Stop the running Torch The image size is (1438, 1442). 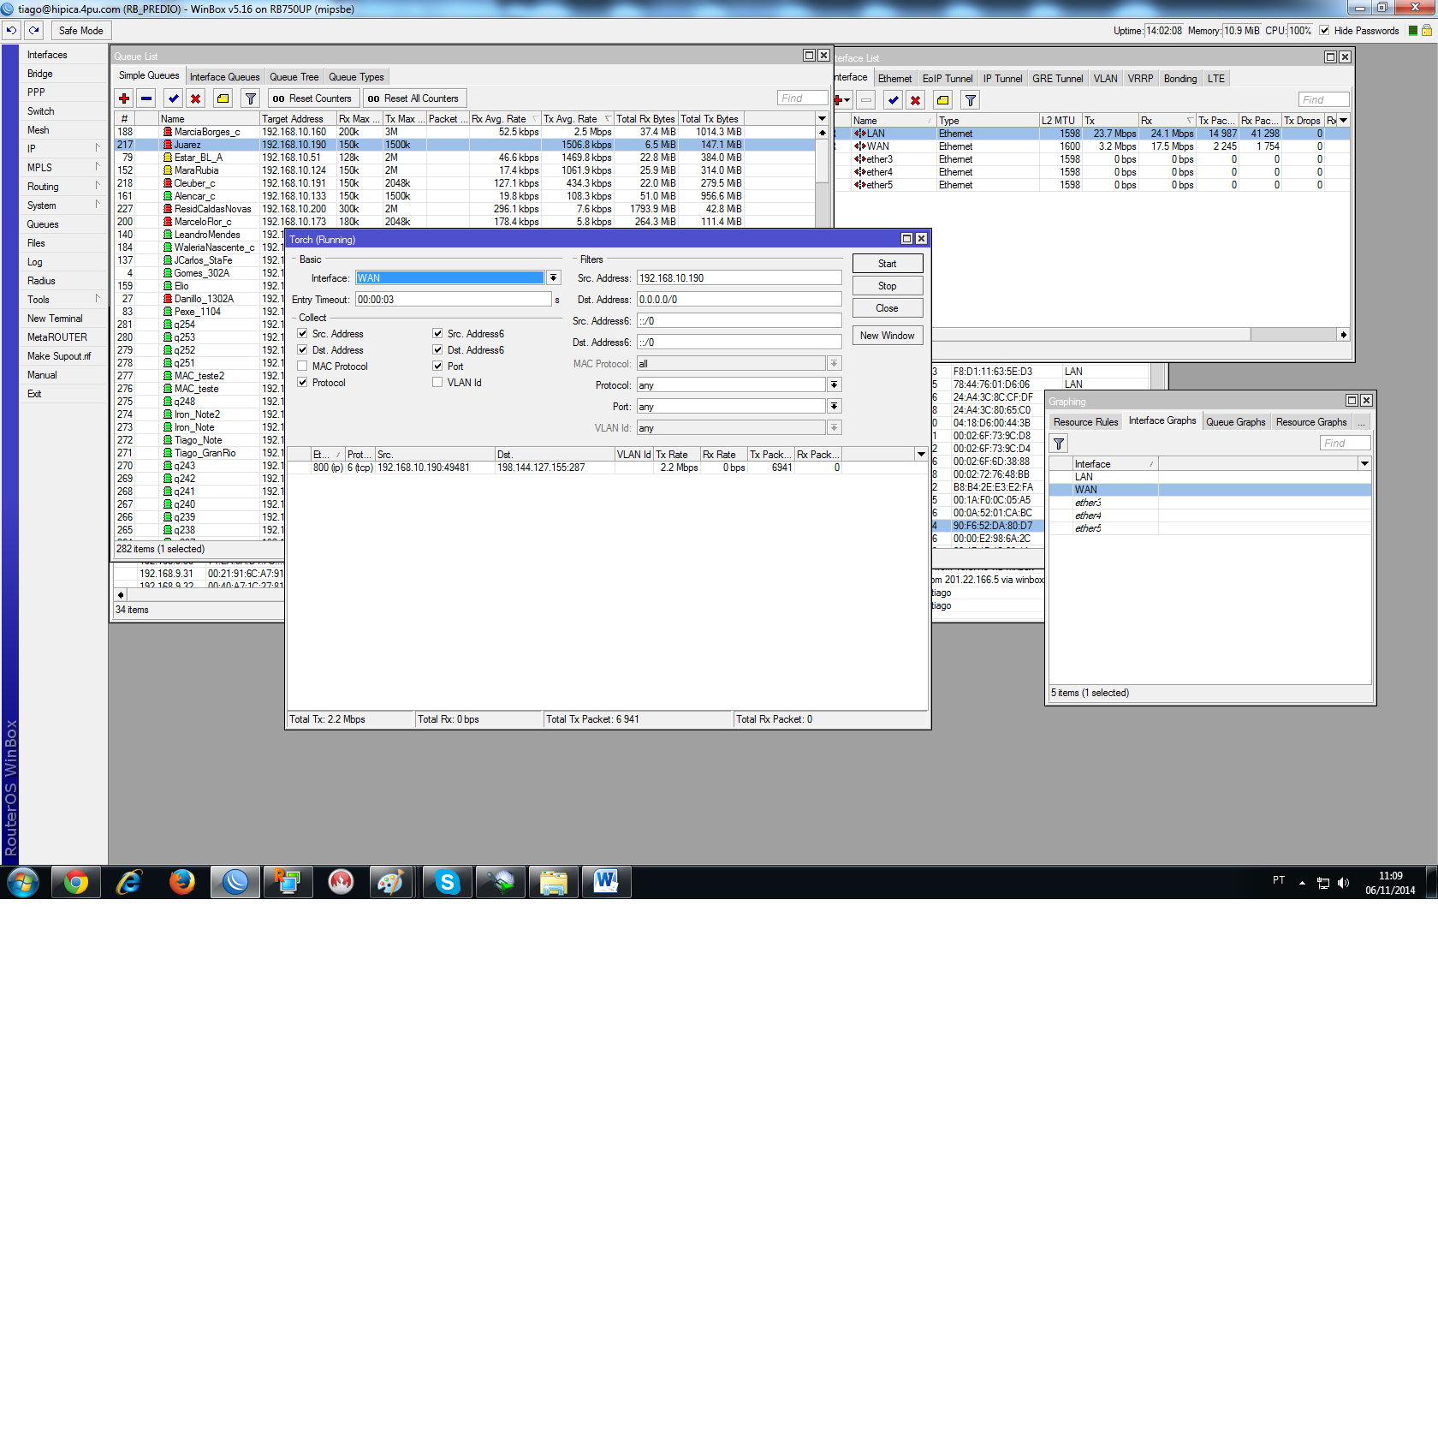(x=888, y=286)
